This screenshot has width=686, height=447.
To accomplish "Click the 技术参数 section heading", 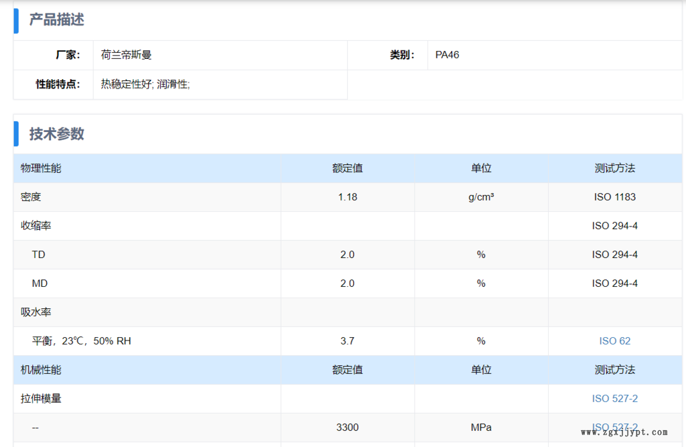I will coord(56,134).
